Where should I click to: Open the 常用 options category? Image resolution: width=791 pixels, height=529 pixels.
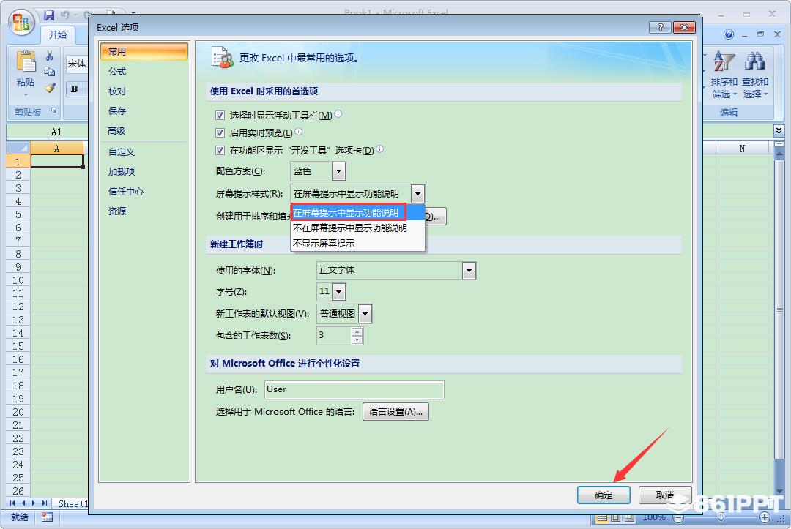click(144, 51)
